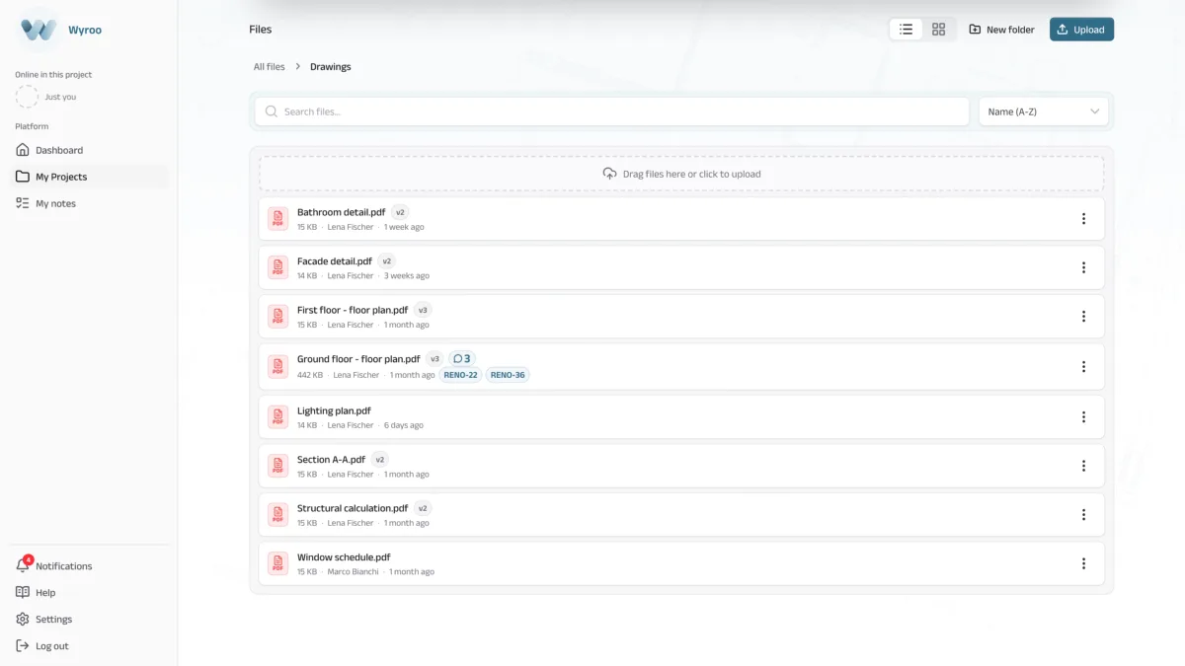The height and width of the screenshot is (666, 1185).
Task: Click PDF icon of Bathroom detail.pdf
Action: [x=278, y=219]
